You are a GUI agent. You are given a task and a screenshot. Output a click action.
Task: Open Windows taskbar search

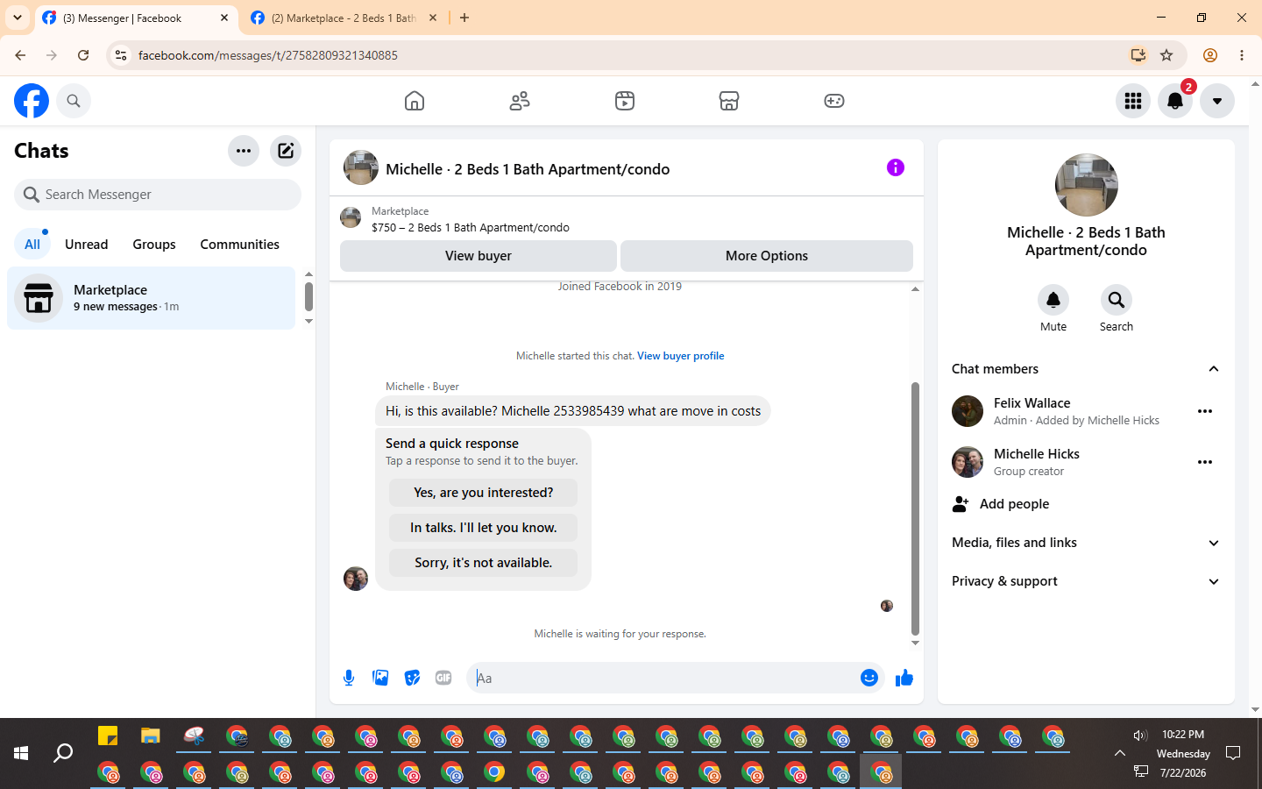click(x=63, y=753)
